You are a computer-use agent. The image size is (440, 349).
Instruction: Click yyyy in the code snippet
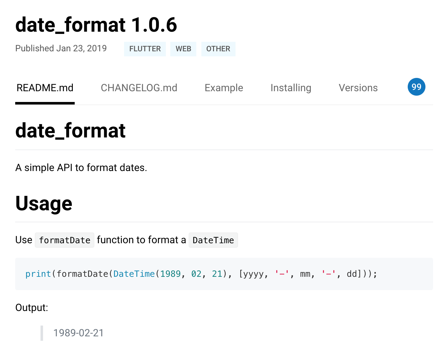click(x=253, y=274)
